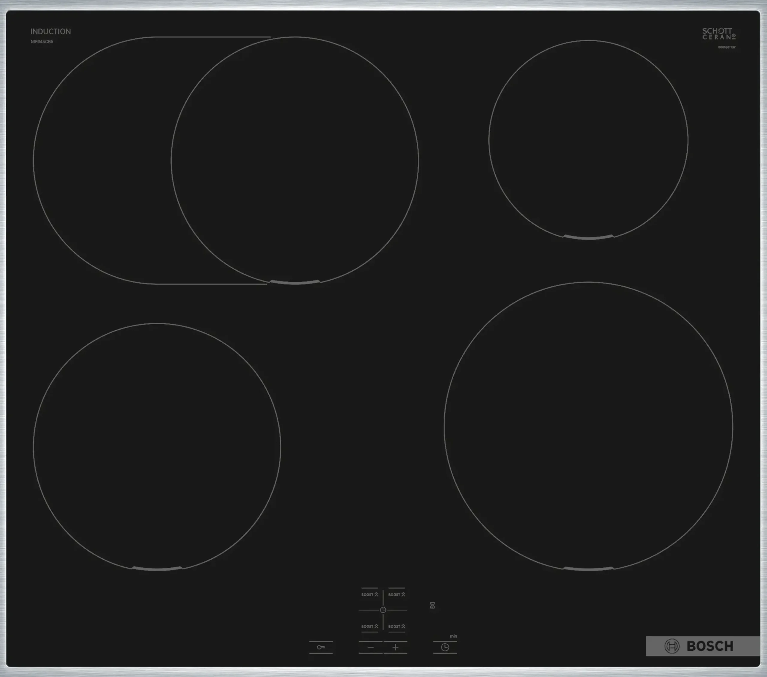Tap the minus power level button

click(370, 647)
